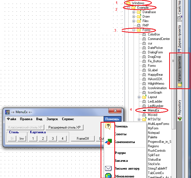Screen dimensions: 191x178
Task: Click the ColorBox scheme icon in tree
Action: pos(144,34)
